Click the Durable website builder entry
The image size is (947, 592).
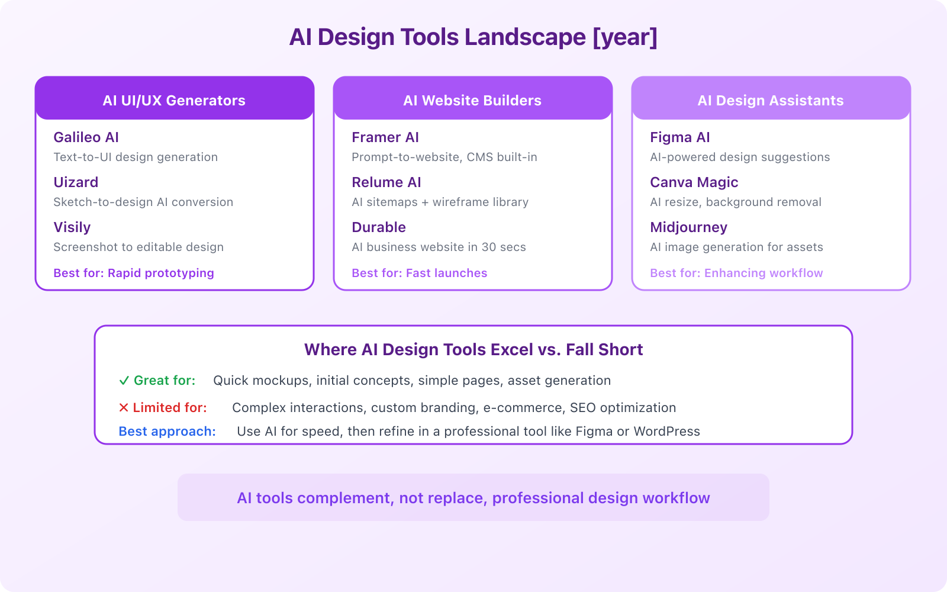tap(378, 227)
